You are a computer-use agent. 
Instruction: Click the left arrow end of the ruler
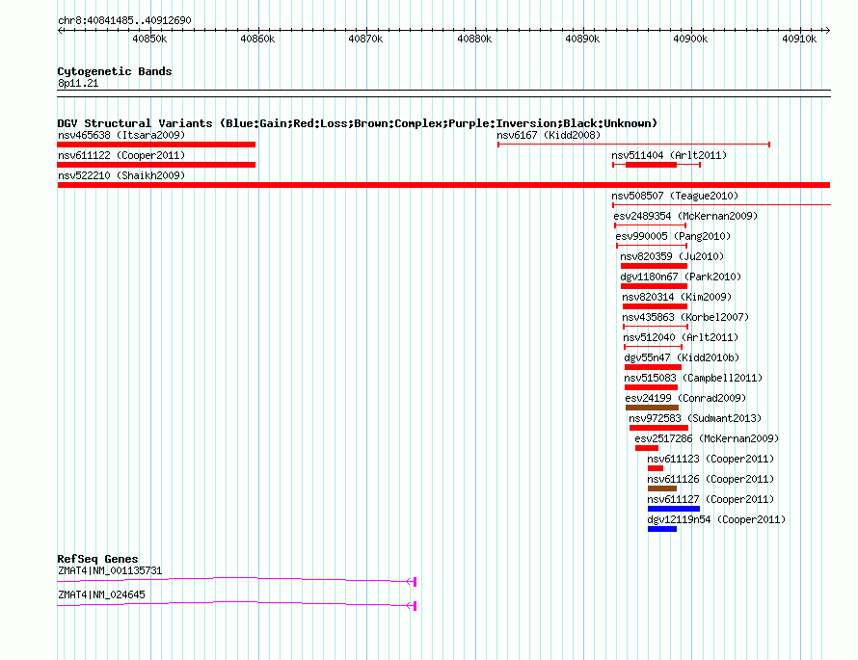click(x=61, y=30)
